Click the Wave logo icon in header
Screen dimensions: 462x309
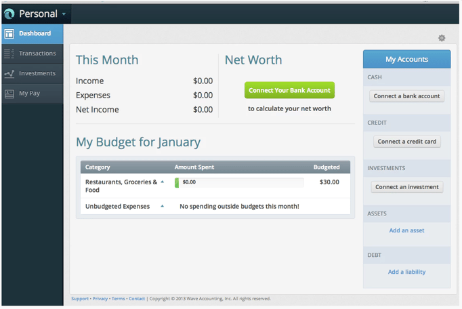(x=9, y=14)
